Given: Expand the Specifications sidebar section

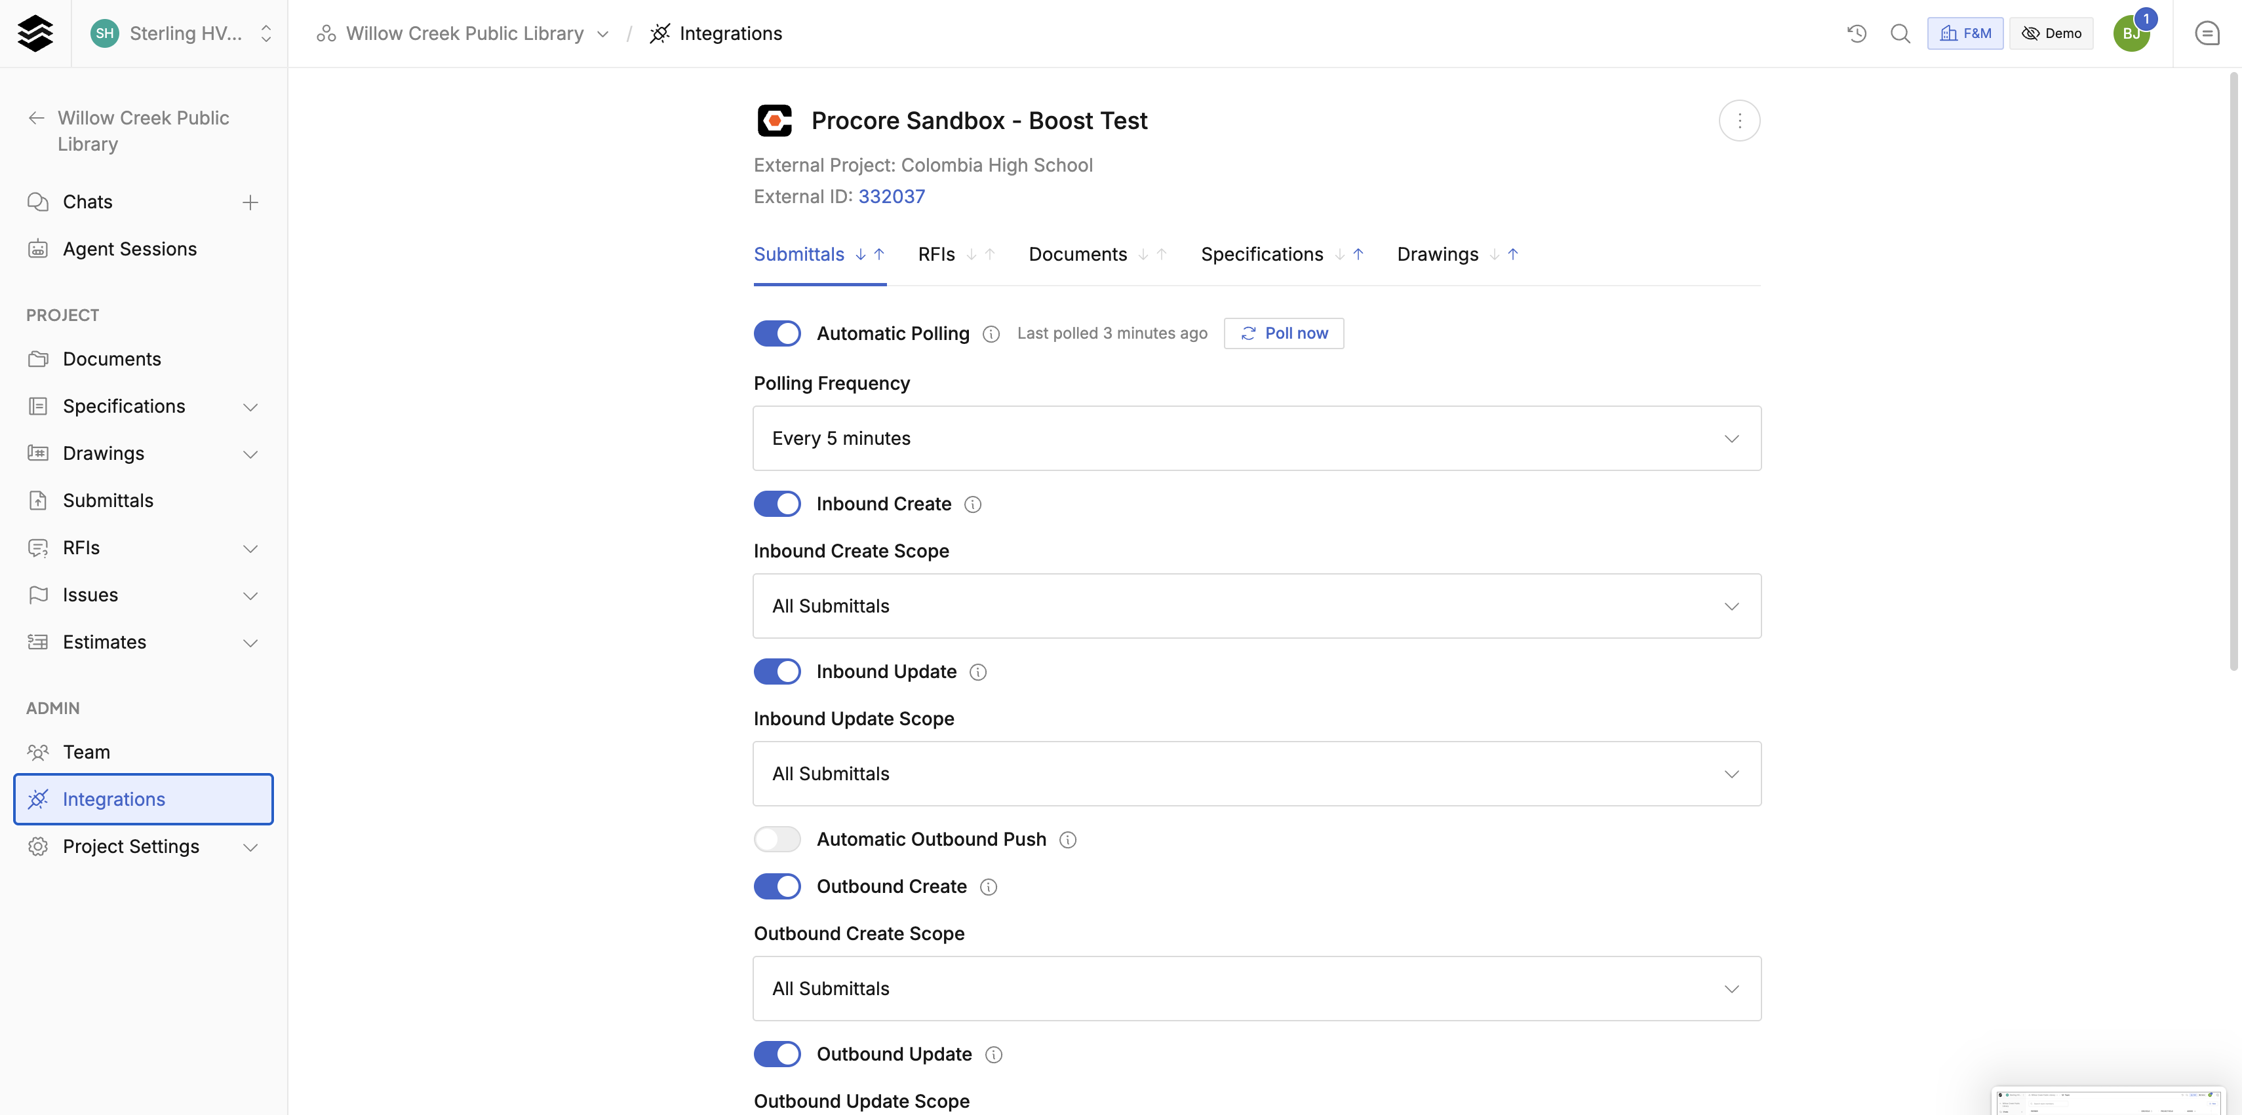Looking at the screenshot, I should [x=250, y=407].
